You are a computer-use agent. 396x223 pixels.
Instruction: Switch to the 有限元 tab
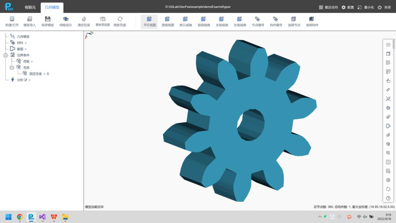click(30, 7)
